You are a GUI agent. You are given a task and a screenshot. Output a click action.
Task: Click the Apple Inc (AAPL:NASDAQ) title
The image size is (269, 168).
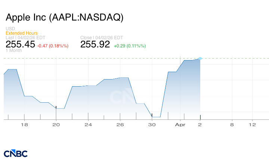(65, 17)
